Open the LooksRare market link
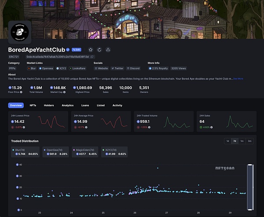This screenshot has height=217, width=264. coord(78,68)
